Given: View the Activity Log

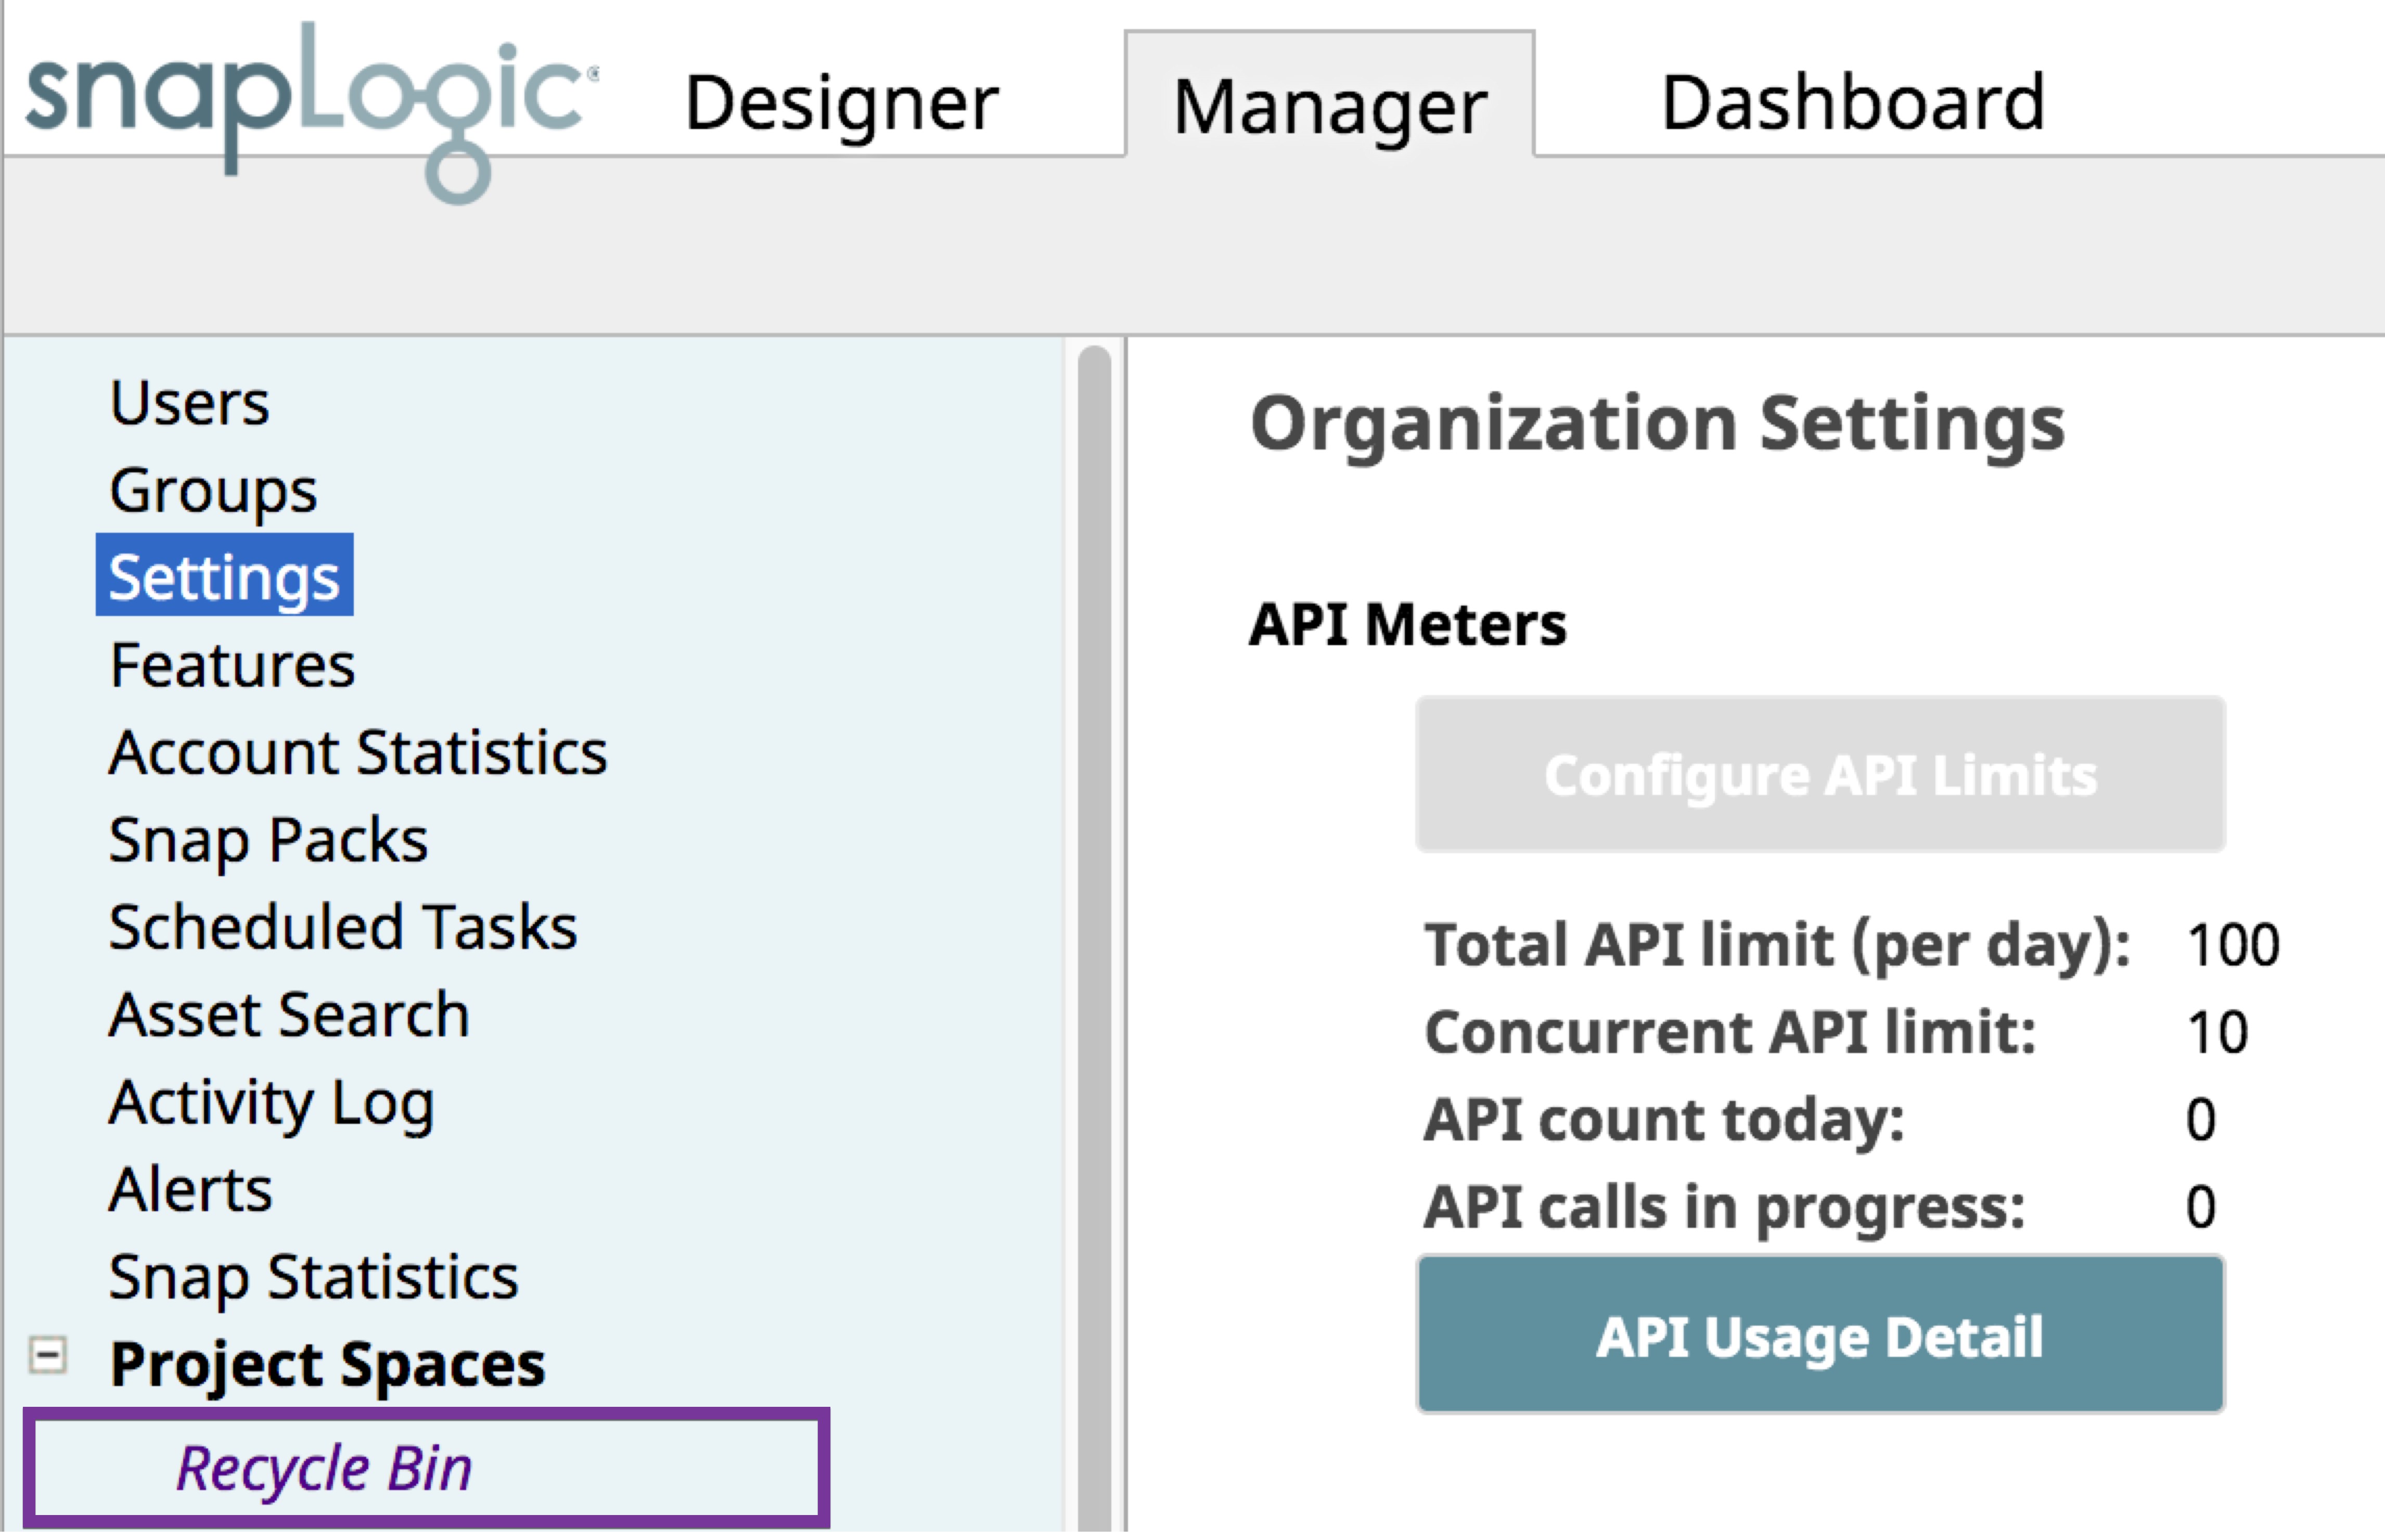Looking at the screenshot, I should tap(271, 1103).
